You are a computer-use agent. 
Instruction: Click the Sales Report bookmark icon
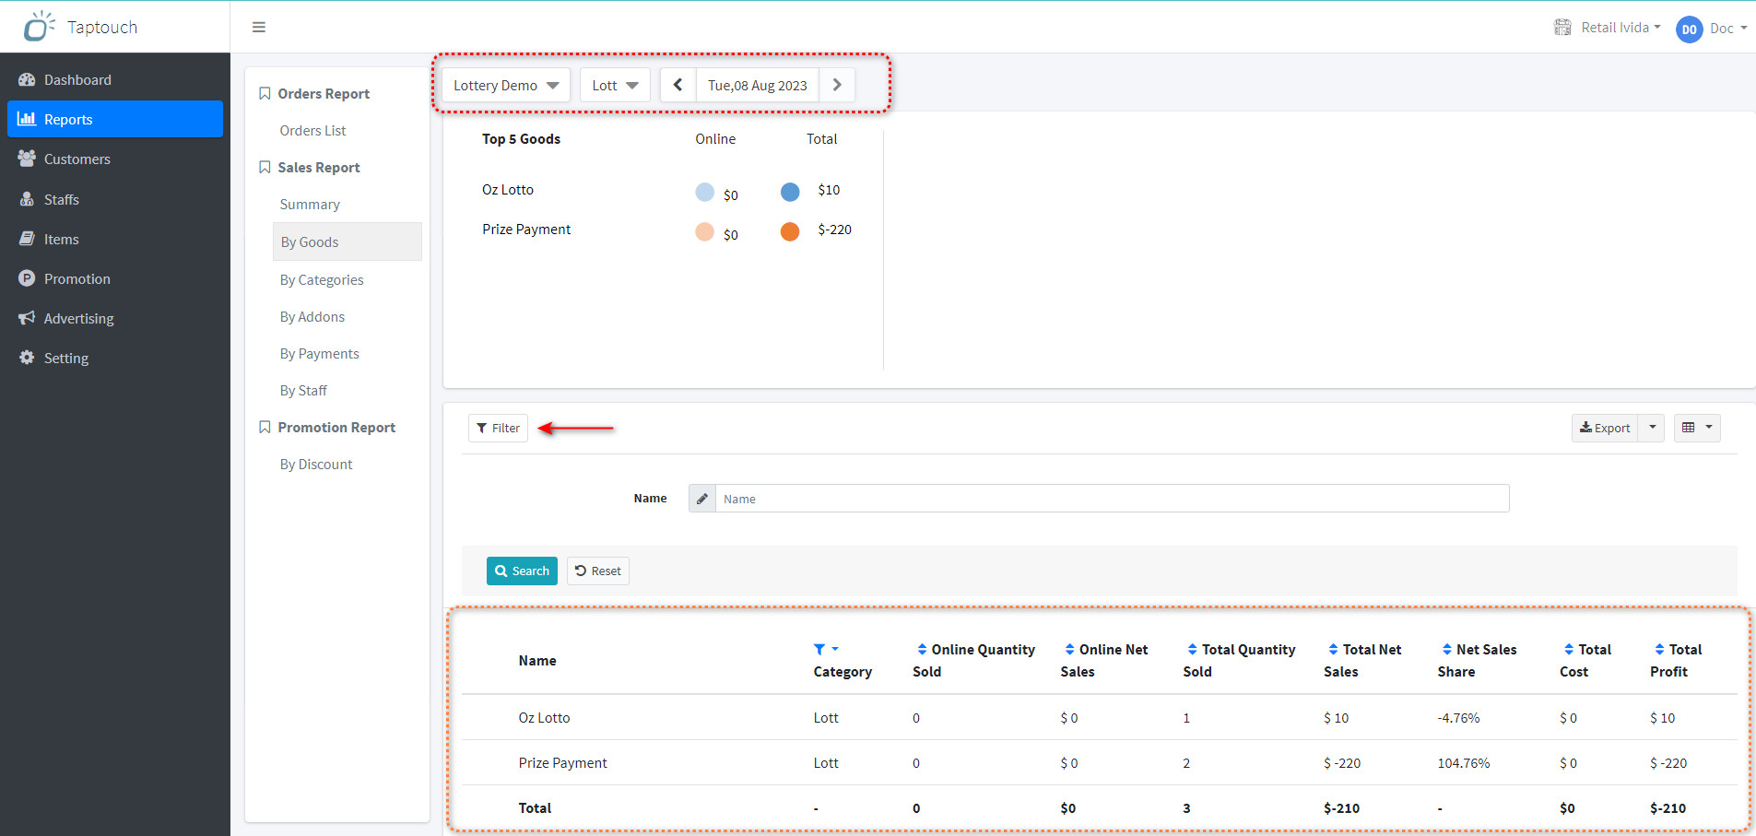pyautogui.click(x=265, y=168)
